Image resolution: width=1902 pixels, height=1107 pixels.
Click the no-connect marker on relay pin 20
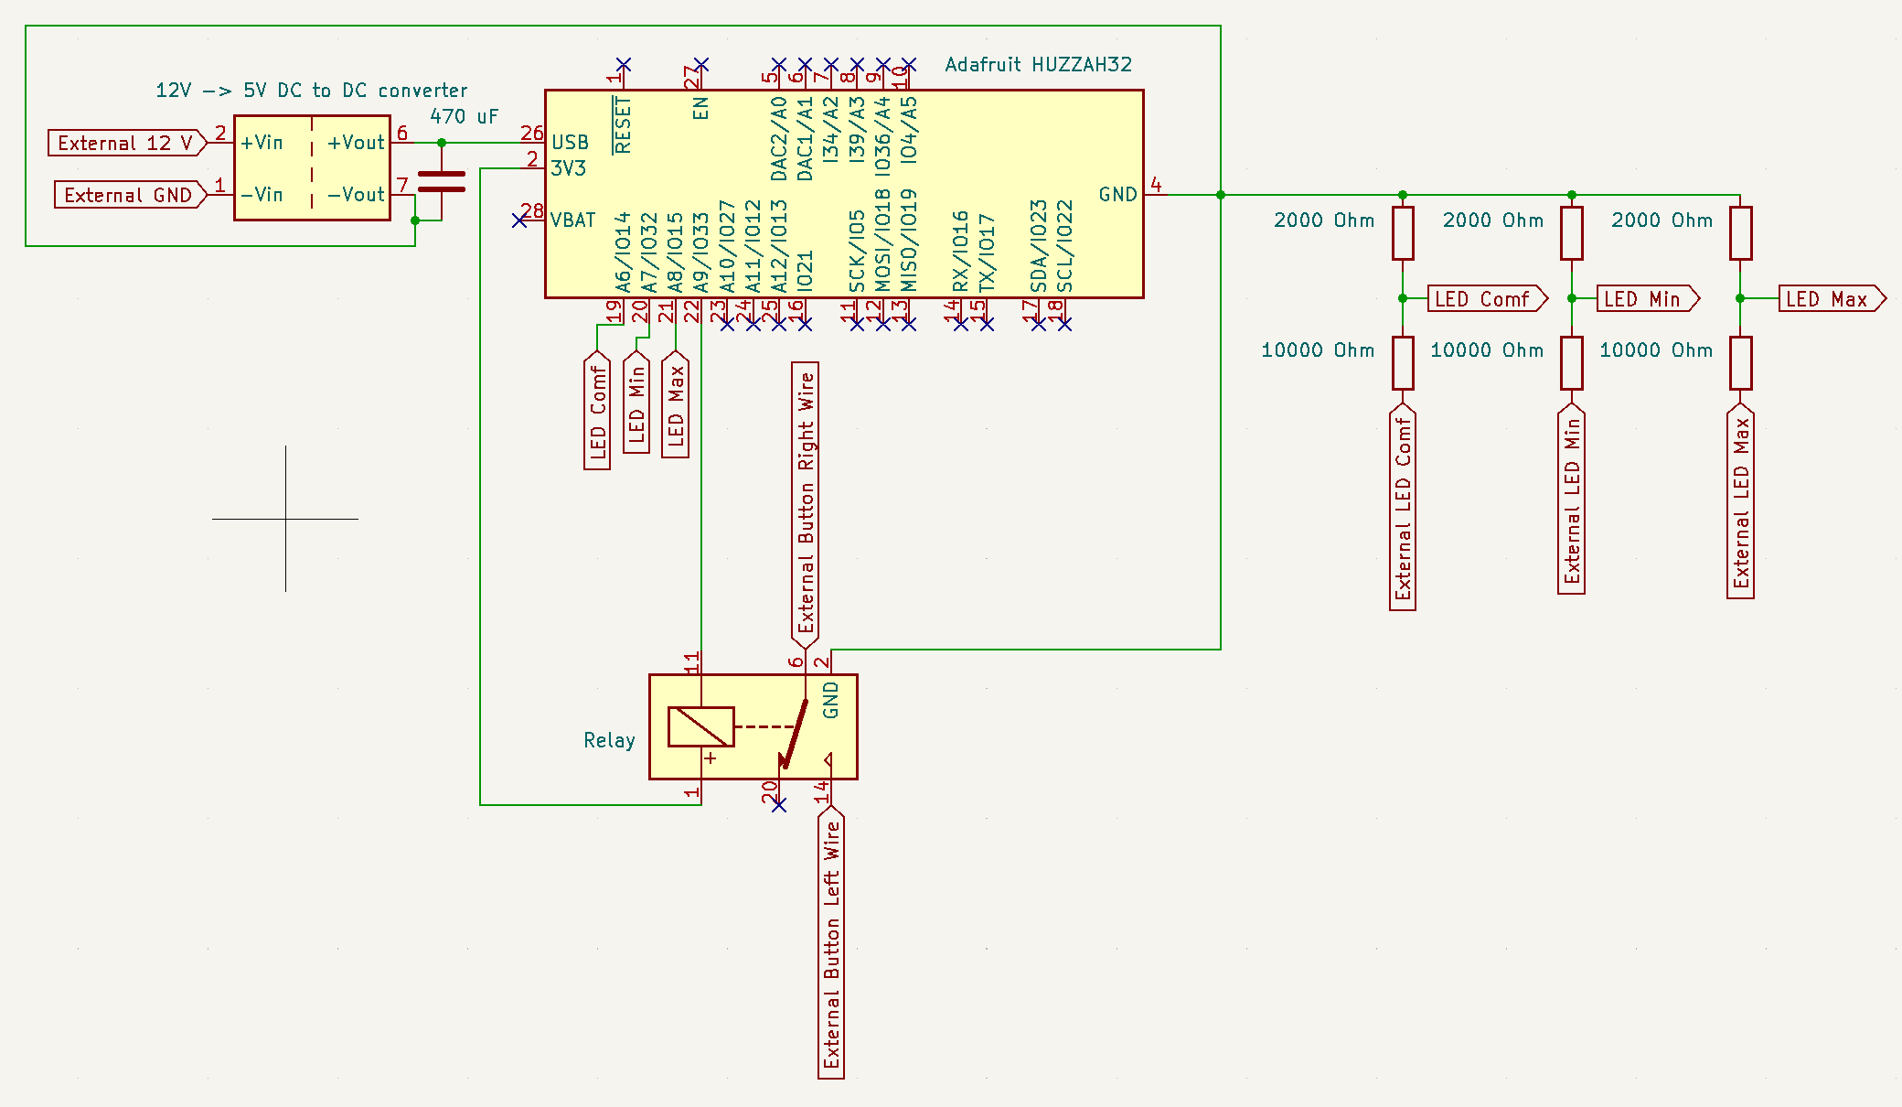point(779,805)
